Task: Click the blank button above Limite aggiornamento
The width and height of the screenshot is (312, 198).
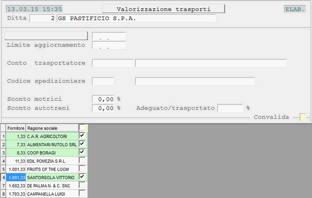Action: (x=46, y=36)
